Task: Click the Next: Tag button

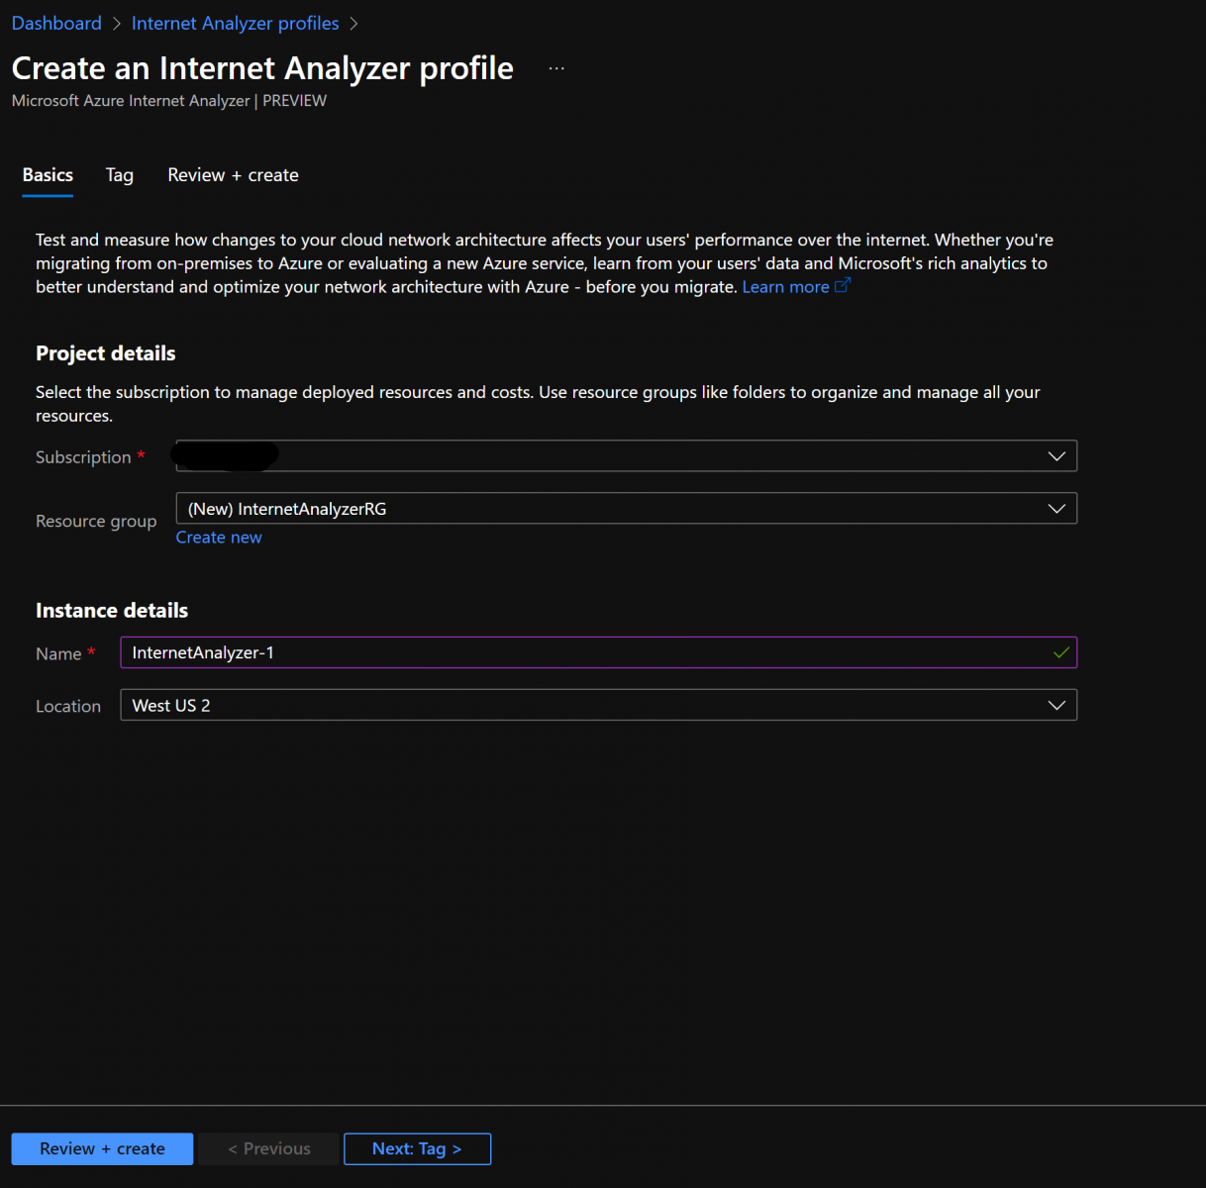Action: tap(417, 1148)
